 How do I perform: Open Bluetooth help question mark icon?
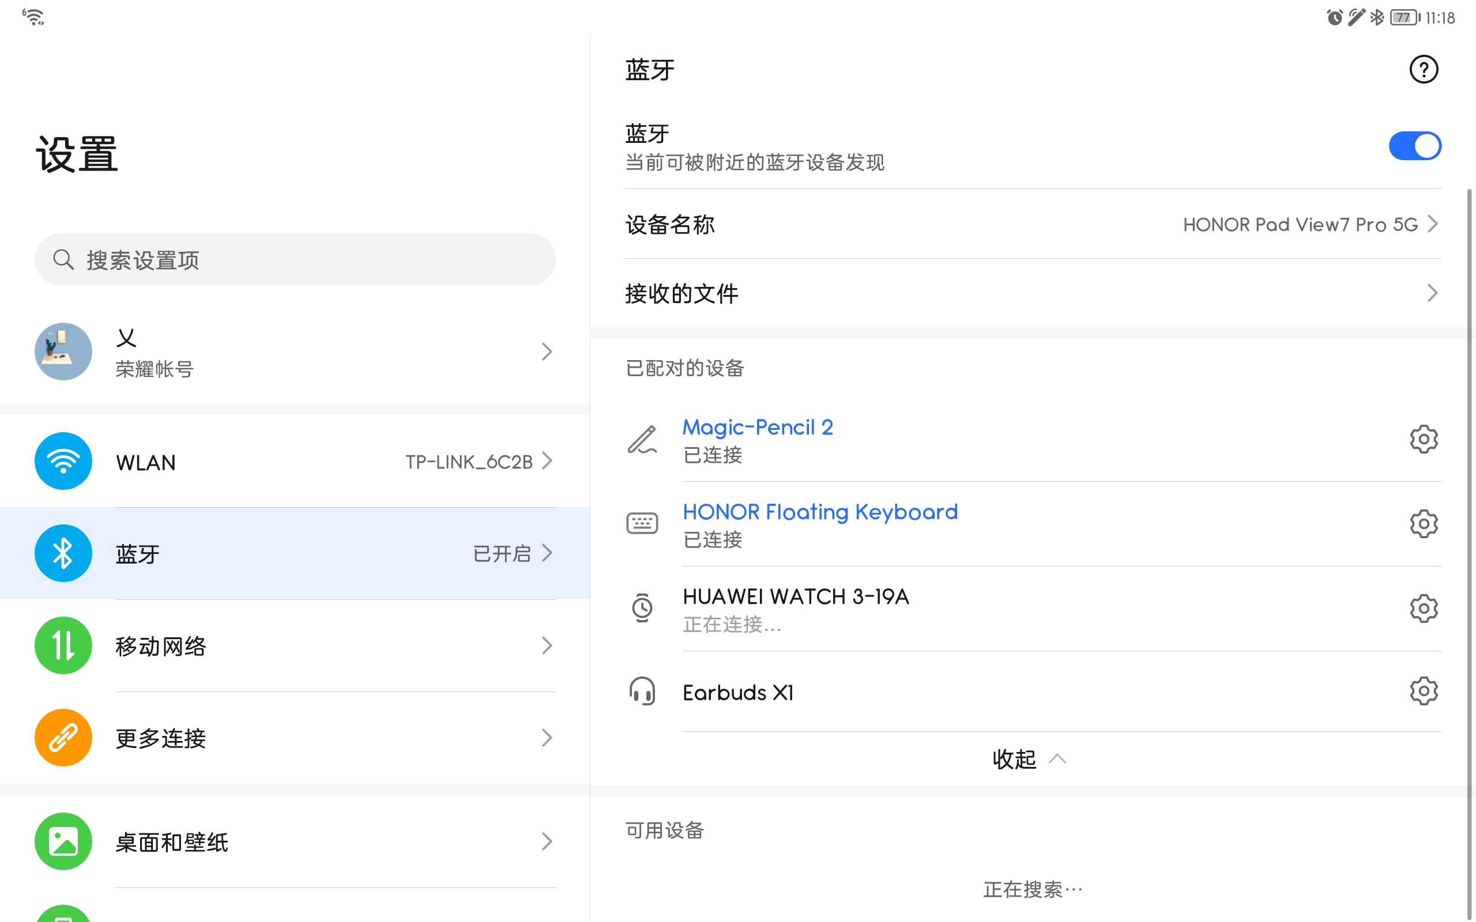pyautogui.click(x=1424, y=70)
